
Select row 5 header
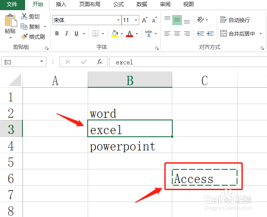(11, 162)
